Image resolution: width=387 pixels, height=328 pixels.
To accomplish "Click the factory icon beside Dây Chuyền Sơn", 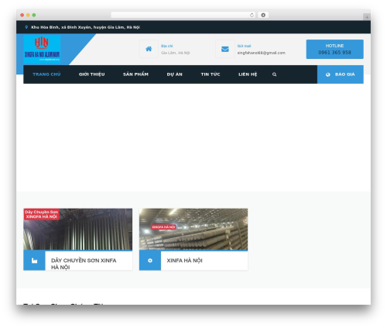I will [34, 261].
